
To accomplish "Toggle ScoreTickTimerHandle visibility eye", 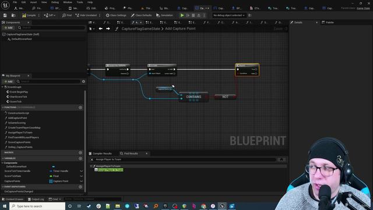I will pos(82,171).
